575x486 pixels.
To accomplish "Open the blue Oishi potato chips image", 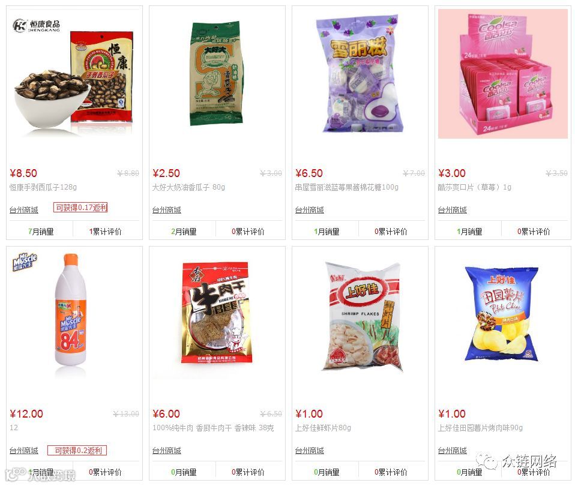I will click(502, 314).
